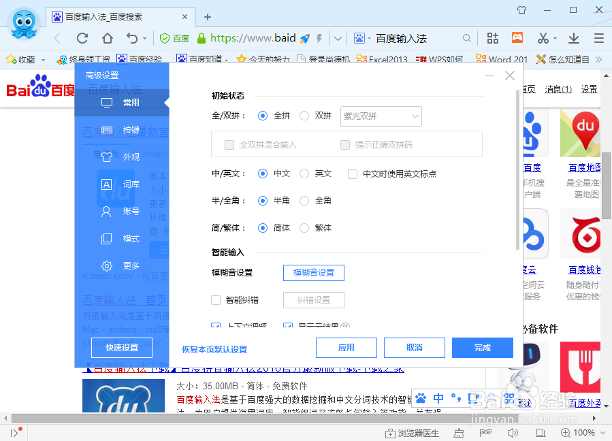Click the undo/restore closed tab arrow icon
Image resolution: width=612 pixels, height=441 pixels.
(132, 38)
